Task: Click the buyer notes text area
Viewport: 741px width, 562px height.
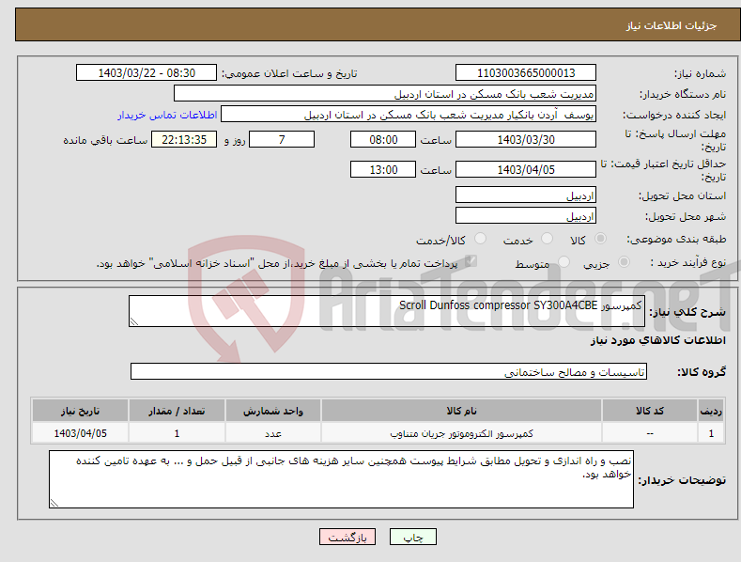Action: [x=341, y=479]
